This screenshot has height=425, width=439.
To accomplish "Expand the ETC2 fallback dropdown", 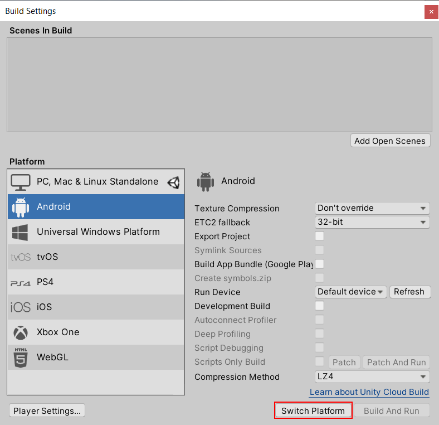I will (x=372, y=222).
